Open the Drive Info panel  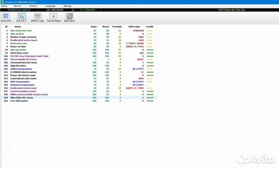click(7, 17)
